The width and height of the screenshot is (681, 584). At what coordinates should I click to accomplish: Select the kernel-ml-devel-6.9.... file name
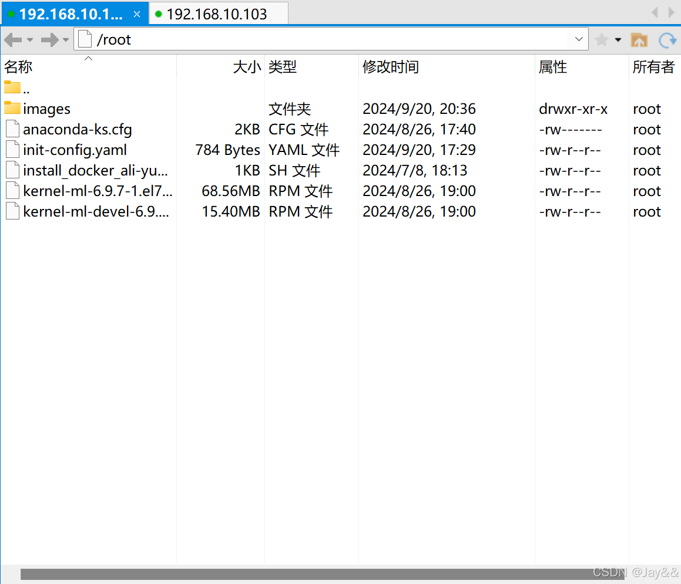pos(96,211)
